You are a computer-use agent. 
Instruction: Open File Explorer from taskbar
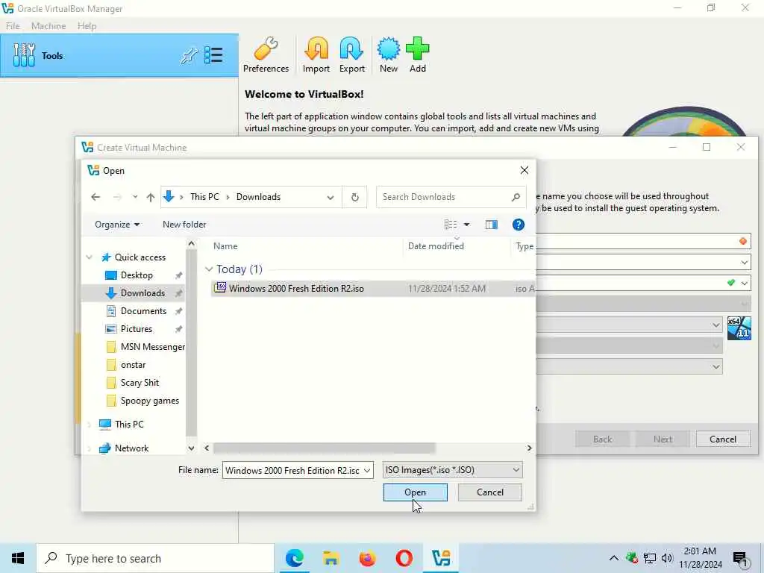click(x=331, y=558)
